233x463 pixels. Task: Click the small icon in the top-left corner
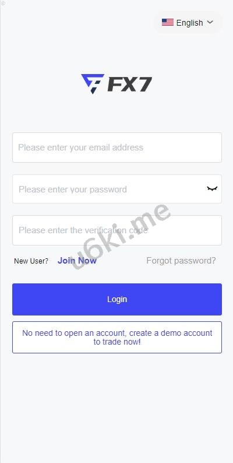[3, 3]
